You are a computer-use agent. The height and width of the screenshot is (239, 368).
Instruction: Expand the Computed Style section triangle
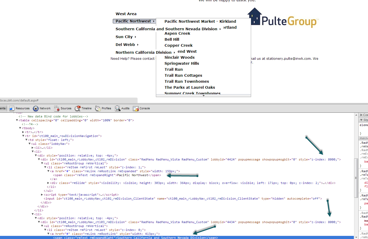(361, 115)
